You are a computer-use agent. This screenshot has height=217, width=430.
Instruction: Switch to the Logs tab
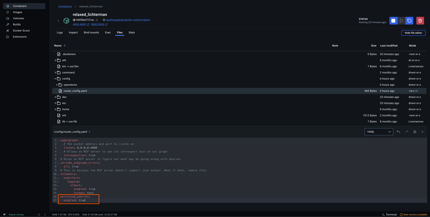[x=60, y=33]
